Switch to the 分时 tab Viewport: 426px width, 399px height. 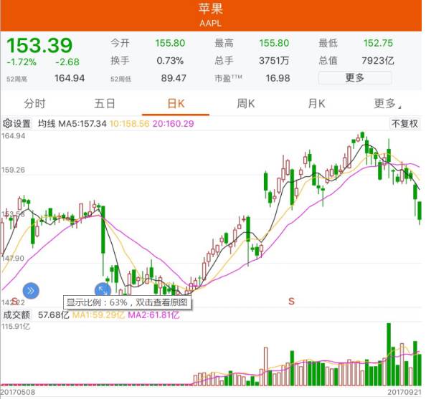point(34,104)
